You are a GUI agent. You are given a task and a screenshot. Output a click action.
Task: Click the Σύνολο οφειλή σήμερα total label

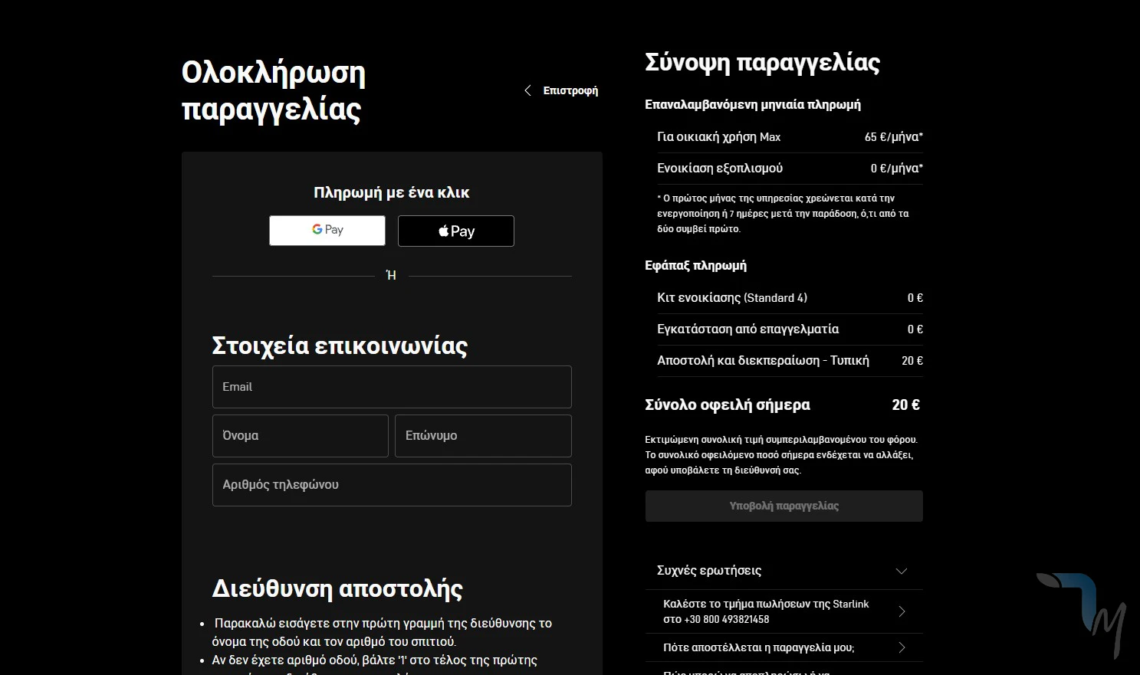pyautogui.click(x=728, y=405)
